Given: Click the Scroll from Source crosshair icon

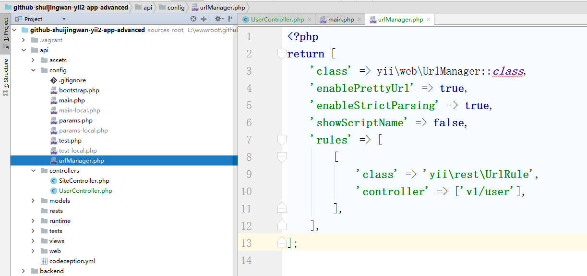Looking at the screenshot, I should pos(193,19).
